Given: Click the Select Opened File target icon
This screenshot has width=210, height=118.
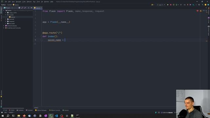Looking at the screenshot, I should pyautogui.click(x=19, y=8).
